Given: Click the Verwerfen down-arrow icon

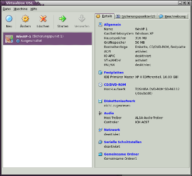Looking at the screenshot, I should point(82,19).
